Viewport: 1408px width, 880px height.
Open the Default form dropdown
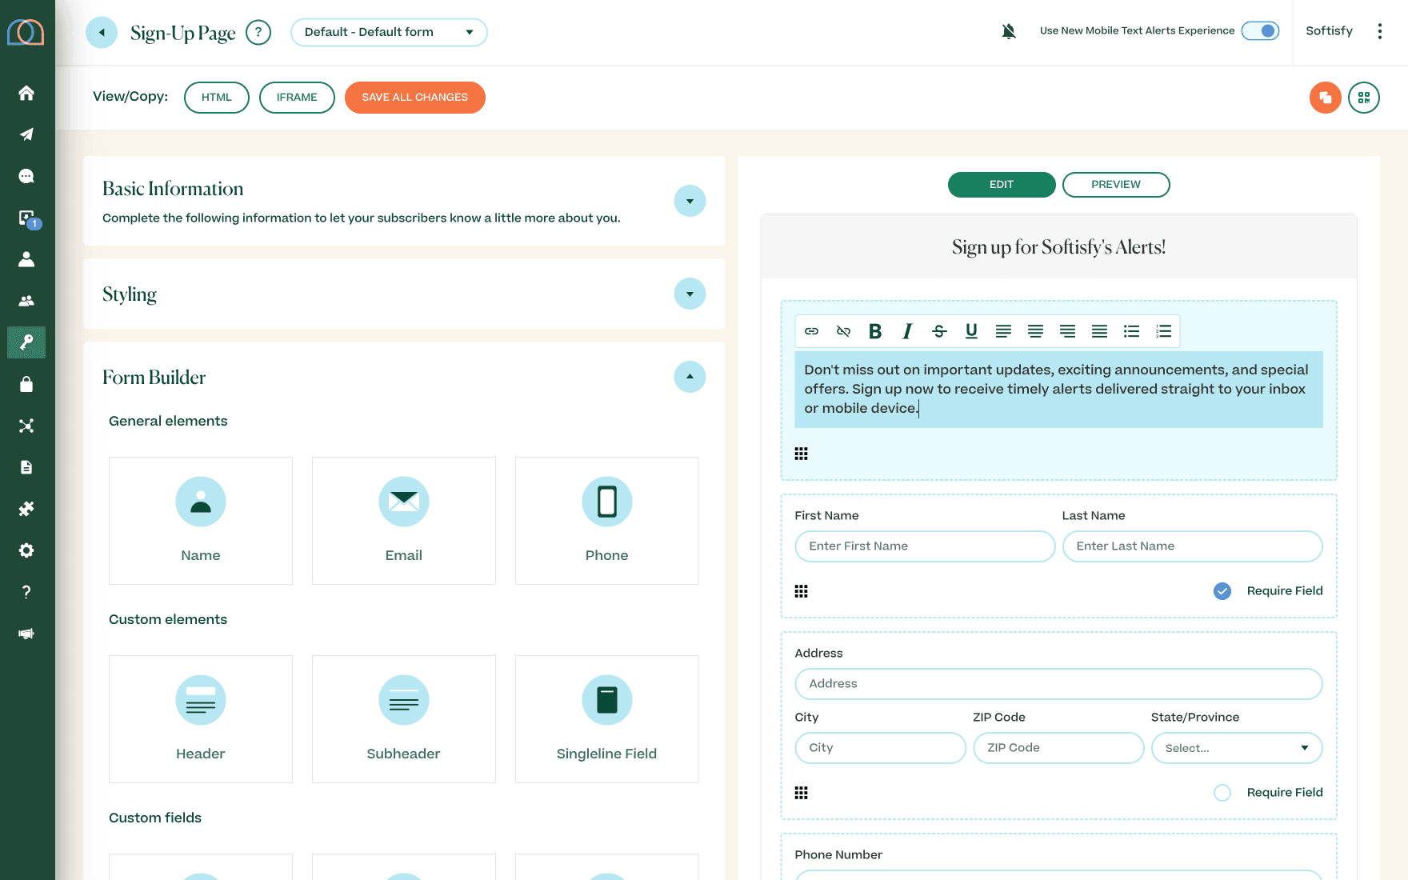pyautogui.click(x=389, y=32)
